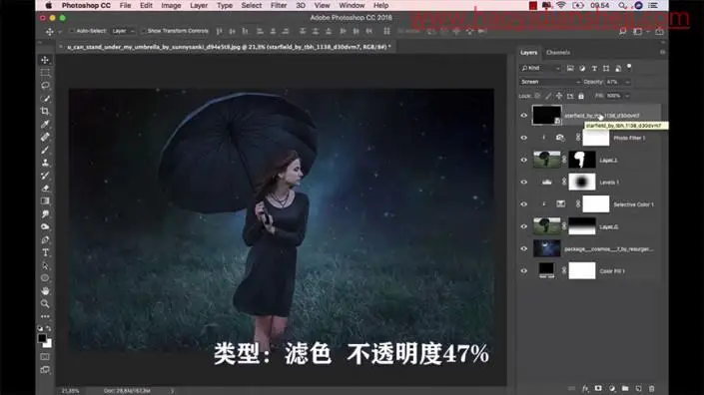Hide Layer 2 with umbrella mask

tap(524, 160)
